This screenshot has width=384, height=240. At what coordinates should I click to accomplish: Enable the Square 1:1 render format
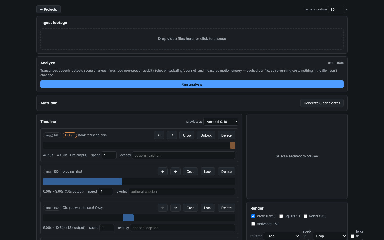point(281,216)
